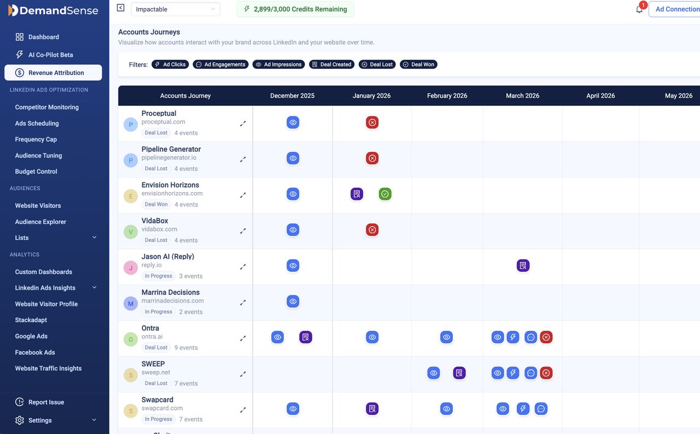Click the notification bell icon
Viewport: 700px width, 434px height.
pos(639,9)
